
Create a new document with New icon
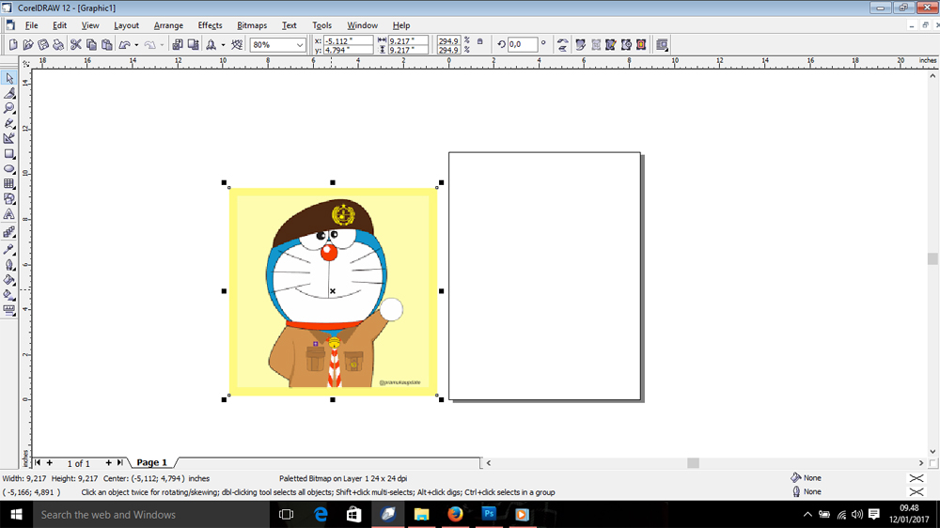pyautogui.click(x=13, y=44)
